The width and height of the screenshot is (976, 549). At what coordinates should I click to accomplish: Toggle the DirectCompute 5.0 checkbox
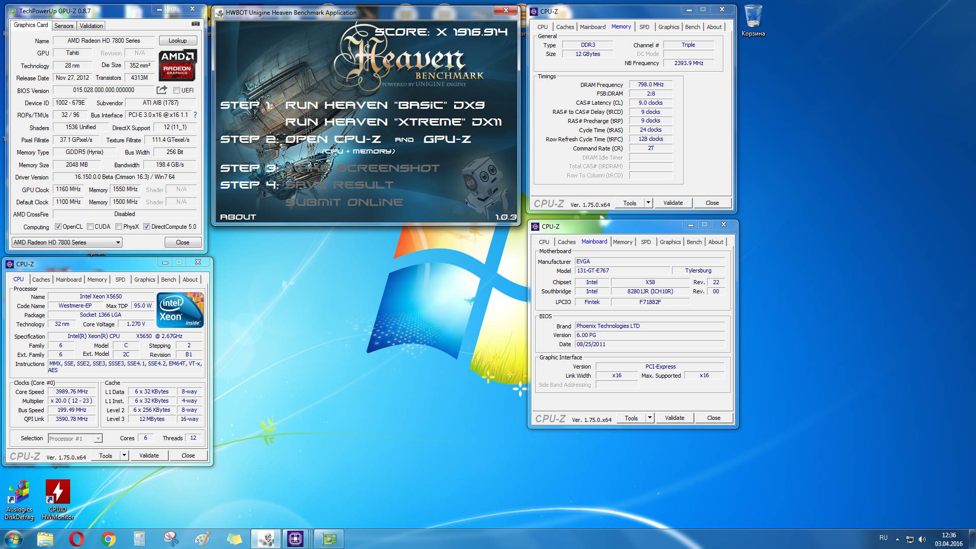pyautogui.click(x=146, y=227)
